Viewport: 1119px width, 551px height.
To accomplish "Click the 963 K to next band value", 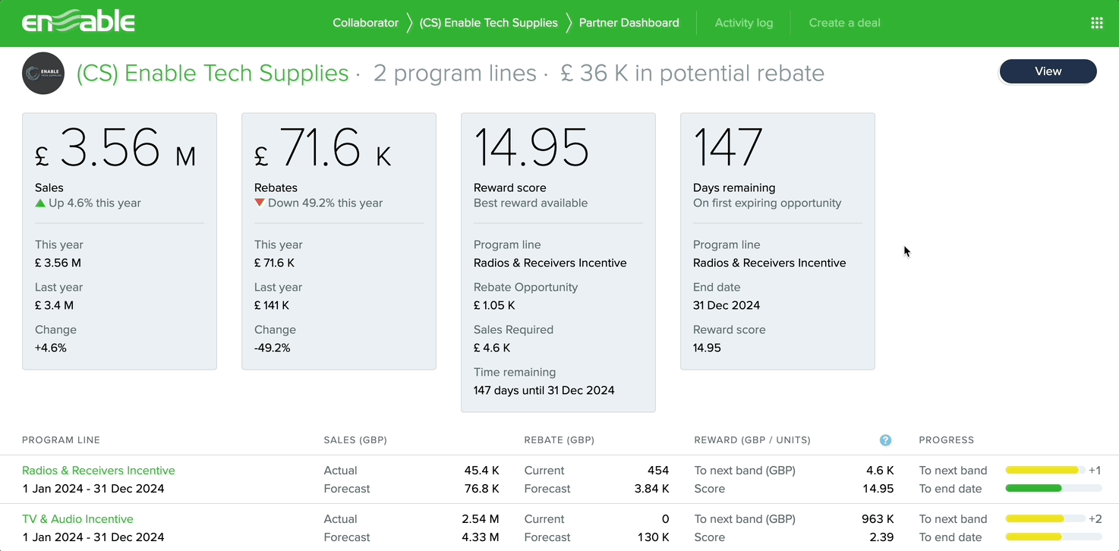I will click(878, 519).
